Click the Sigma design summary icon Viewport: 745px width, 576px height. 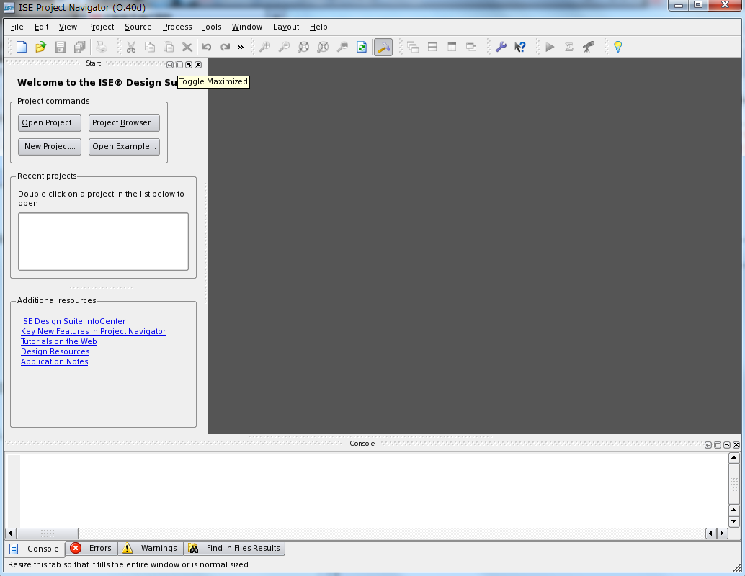(569, 47)
